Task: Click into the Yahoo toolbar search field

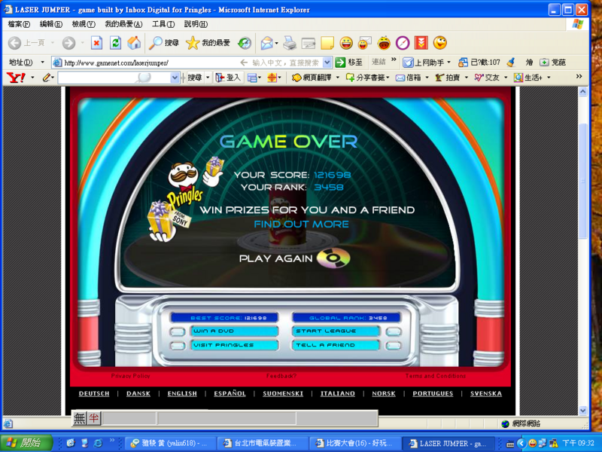Action: tap(114, 78)
